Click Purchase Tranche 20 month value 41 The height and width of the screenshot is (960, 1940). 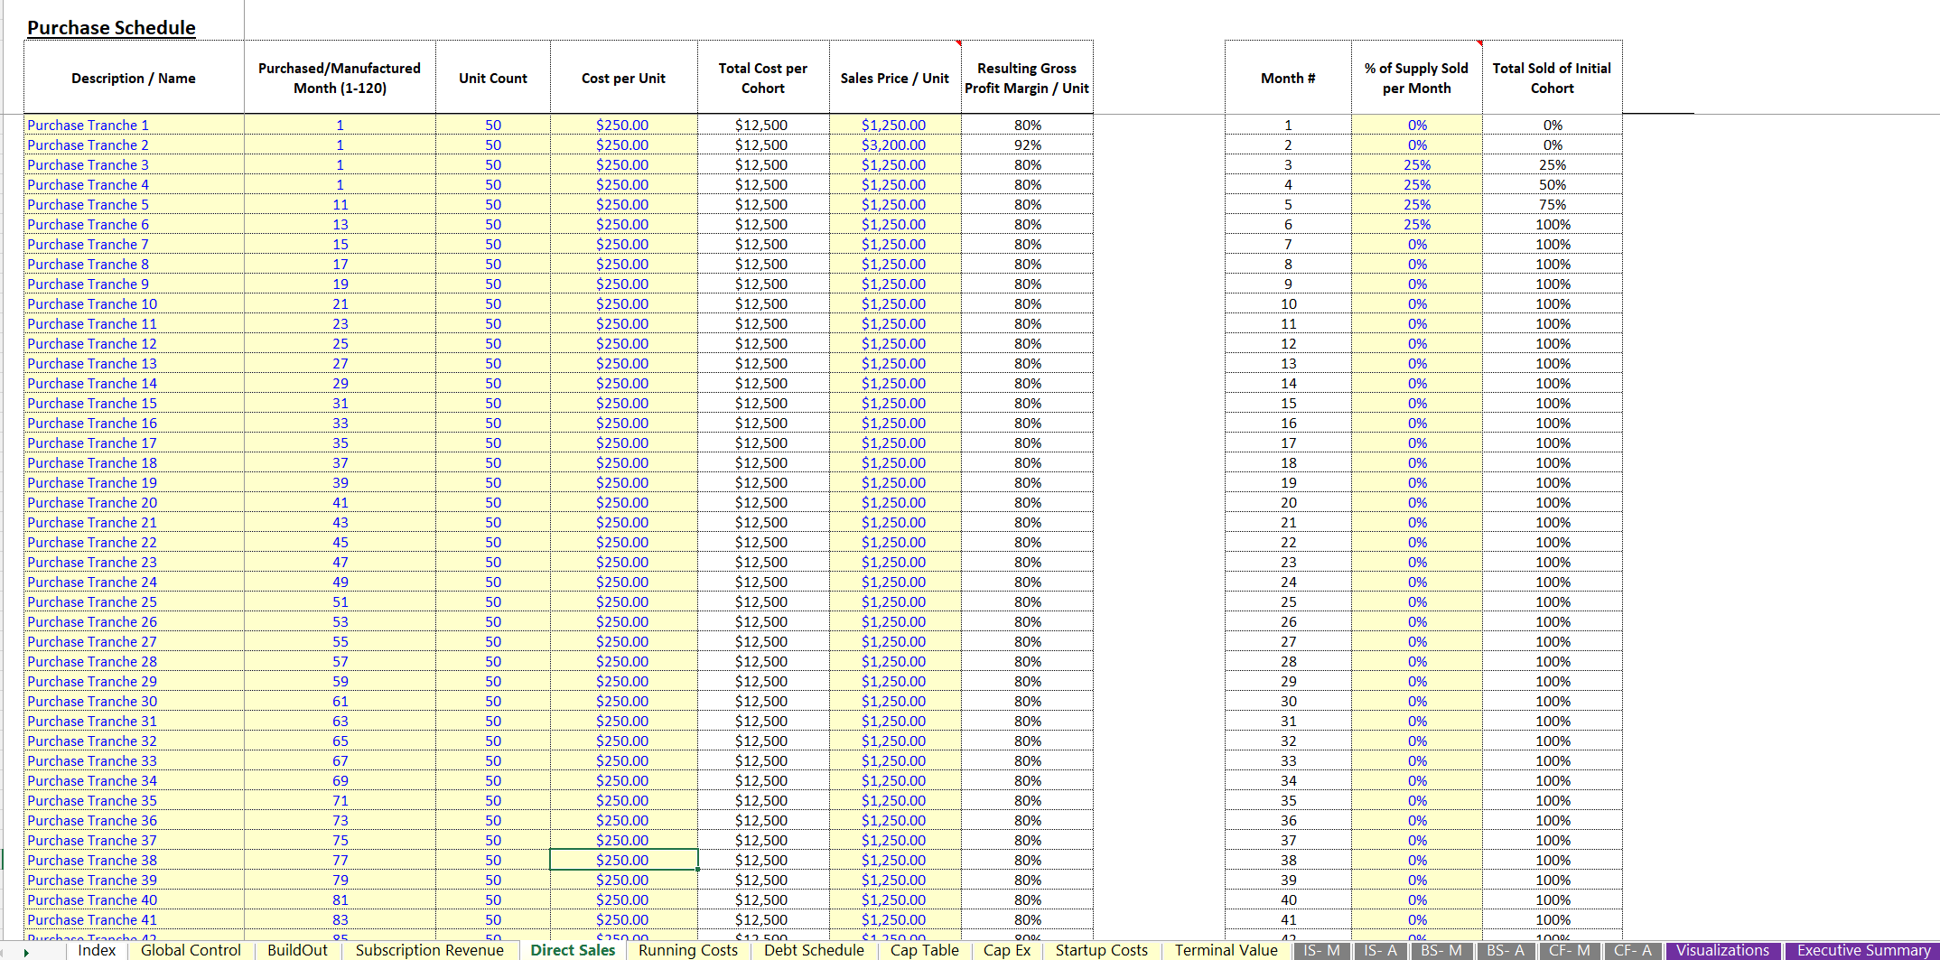pyautogui.click(x=340, y=502)
